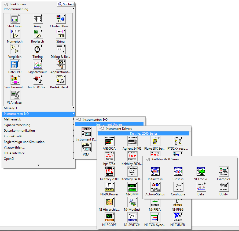
Task: Select the hp4275a driver icon
Action: pyautogui.click(x=109, y=156)
